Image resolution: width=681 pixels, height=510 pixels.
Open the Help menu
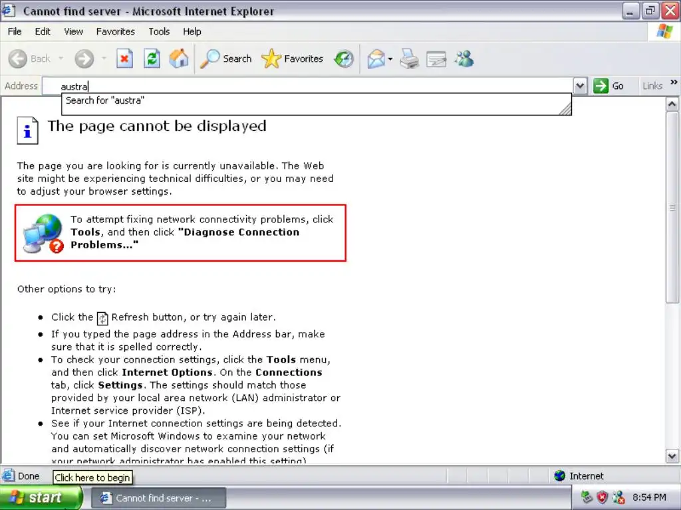[192, 32]
